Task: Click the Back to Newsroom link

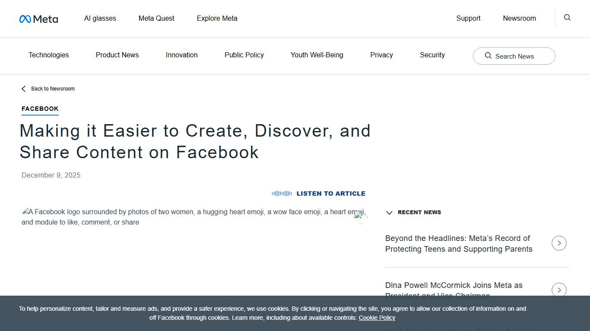Action: (x=53, y=88)
